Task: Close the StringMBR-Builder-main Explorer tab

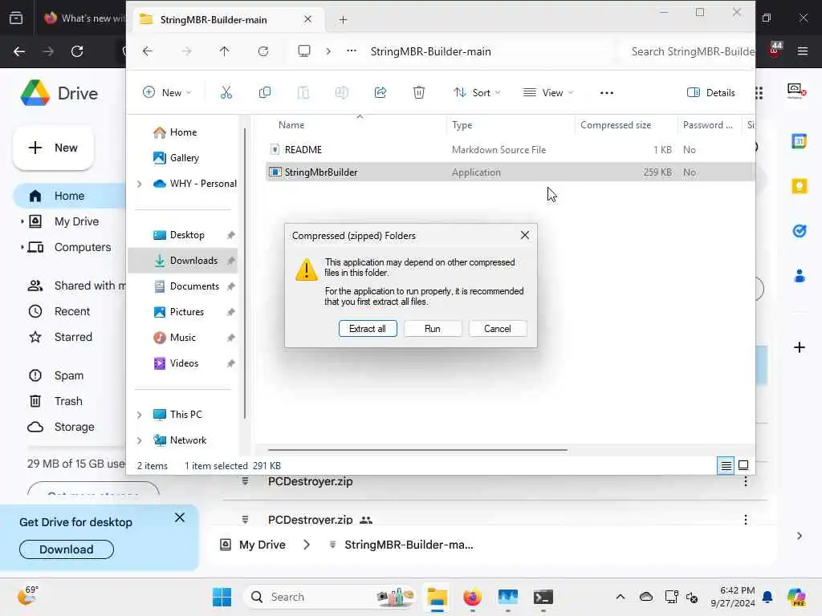Action: click(x=307, y=19)
